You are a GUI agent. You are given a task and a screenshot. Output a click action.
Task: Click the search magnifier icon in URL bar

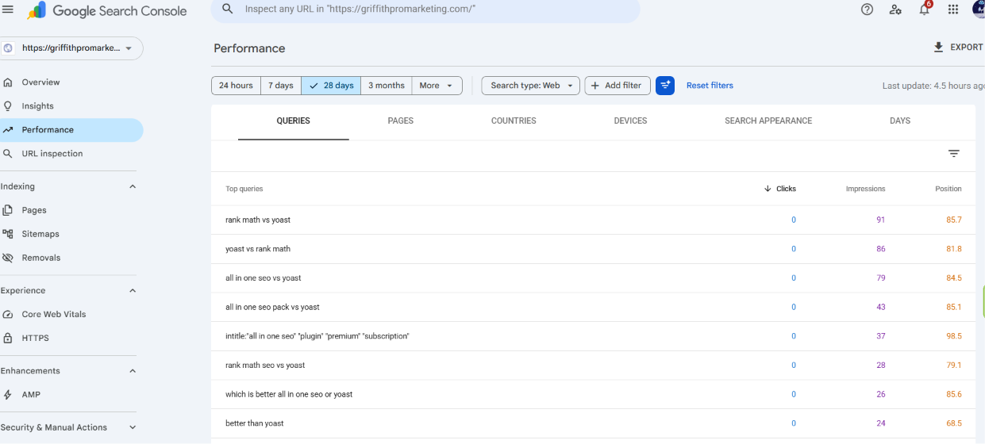(x=228, y=9)
